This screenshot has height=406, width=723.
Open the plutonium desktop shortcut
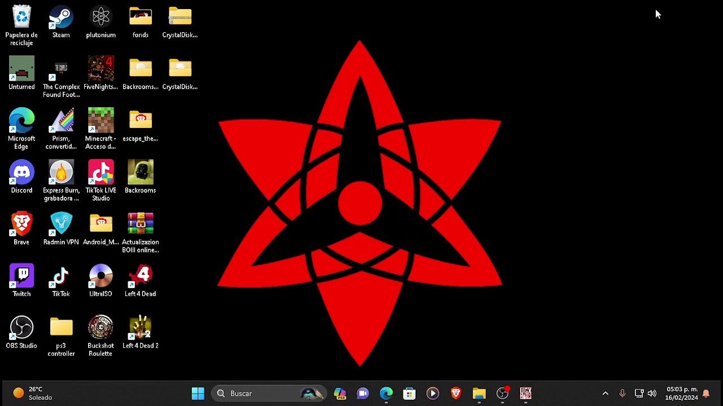tap(101, 17)
